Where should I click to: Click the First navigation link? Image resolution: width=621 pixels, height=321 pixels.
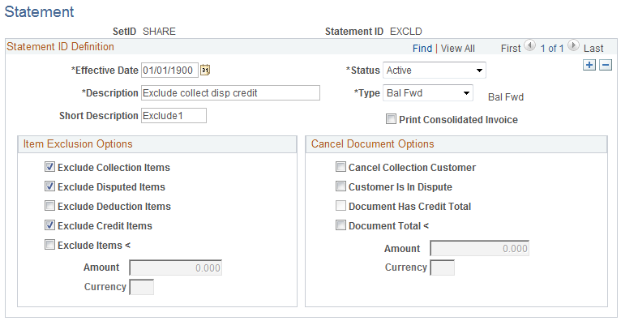[511, 49]
